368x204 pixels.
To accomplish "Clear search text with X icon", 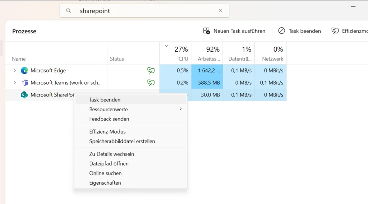I will (x=221, y=11).
